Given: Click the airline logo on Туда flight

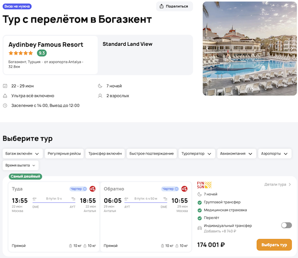Looking at the screenshot, I should [92, 189].
